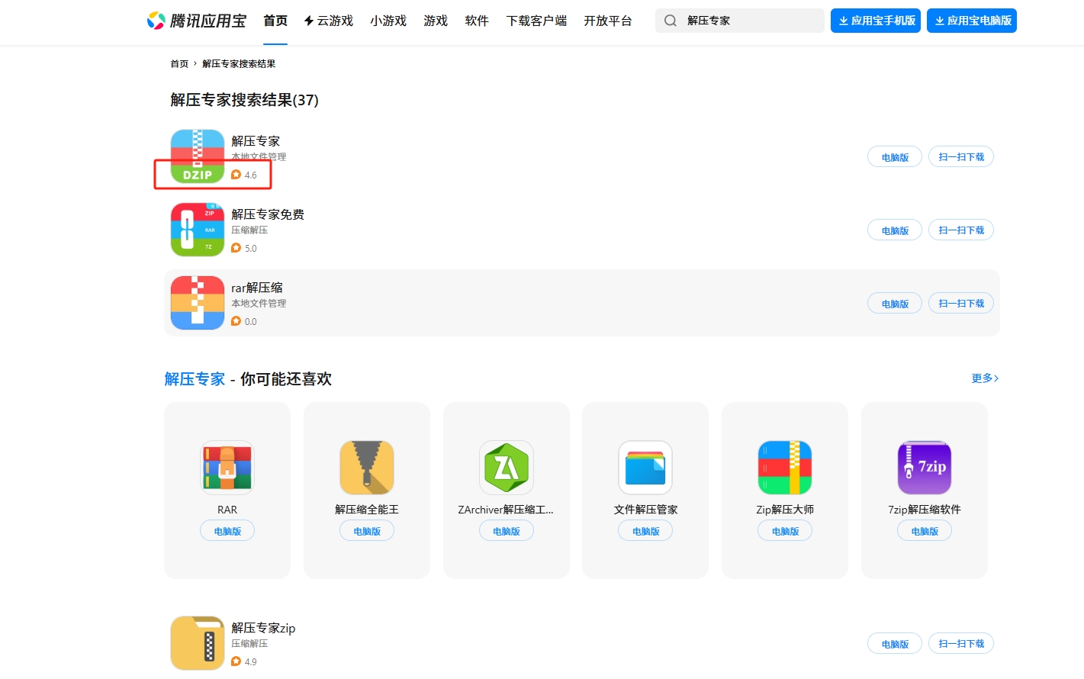The image size is (1084, 679).
Task: Click the search magnifier icon
Action: pos(670,21)
